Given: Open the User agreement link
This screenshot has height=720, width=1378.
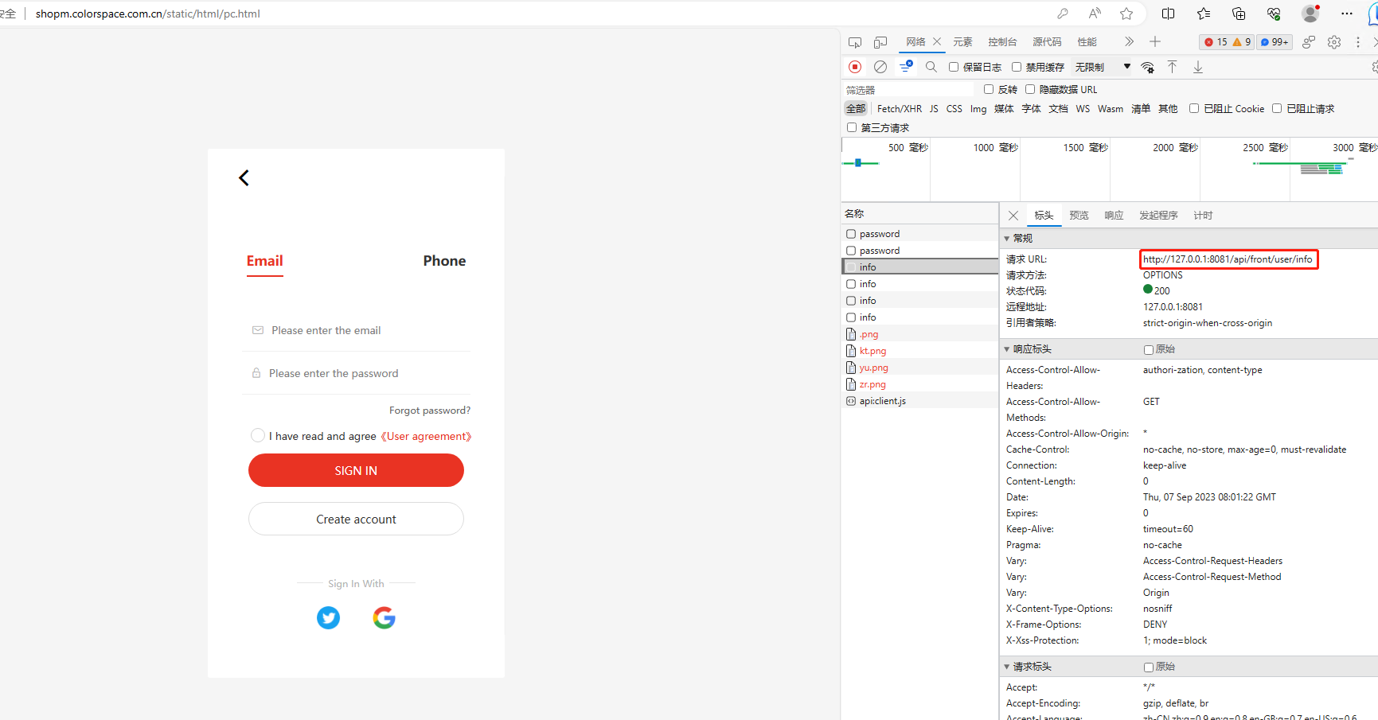Looking at the screenshot, I should [x=426, y=436].
